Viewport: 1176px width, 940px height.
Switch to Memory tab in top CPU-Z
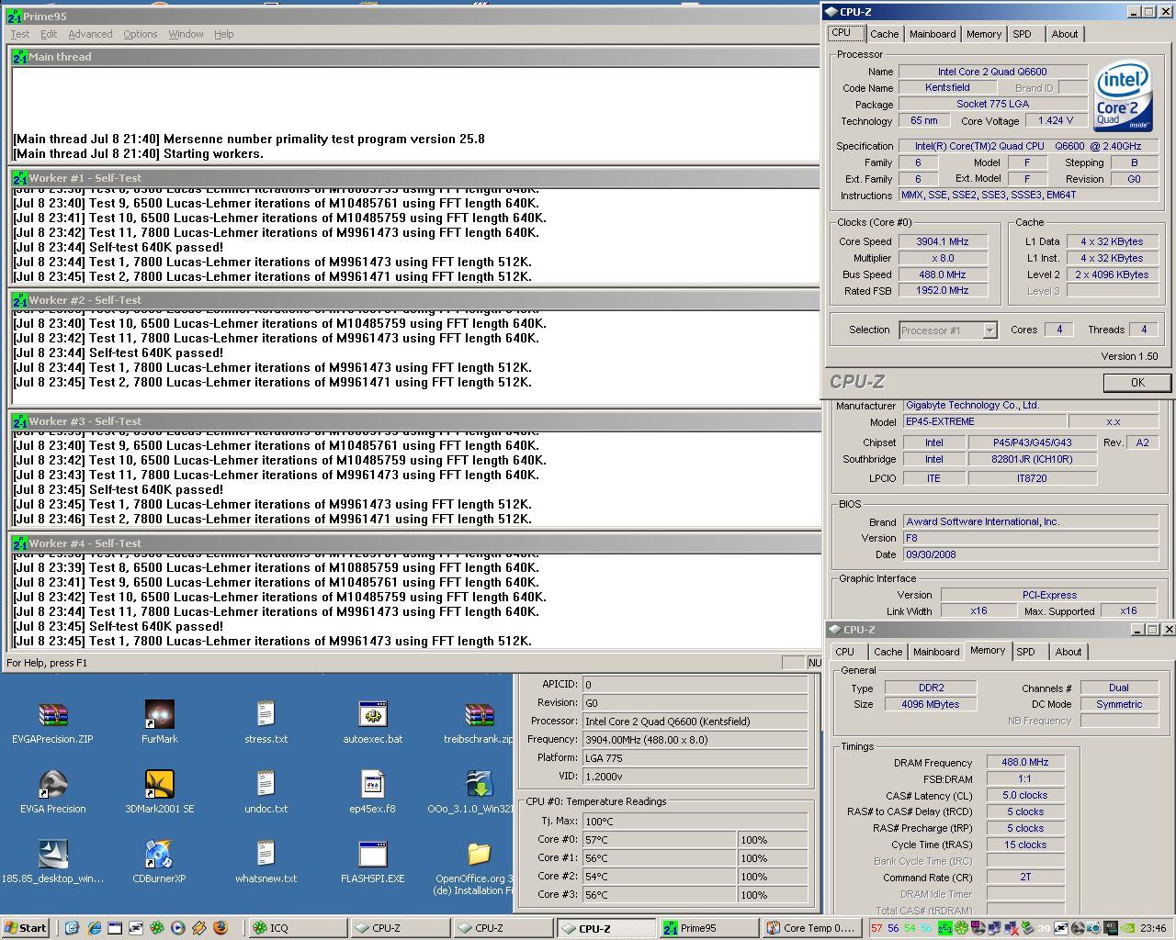click(x=984, y=34)
